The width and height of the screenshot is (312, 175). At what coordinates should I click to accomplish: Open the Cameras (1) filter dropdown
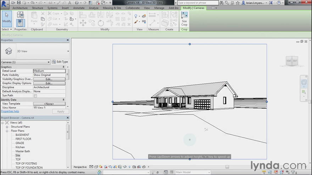pyautogui.click(x=26, y=62)
